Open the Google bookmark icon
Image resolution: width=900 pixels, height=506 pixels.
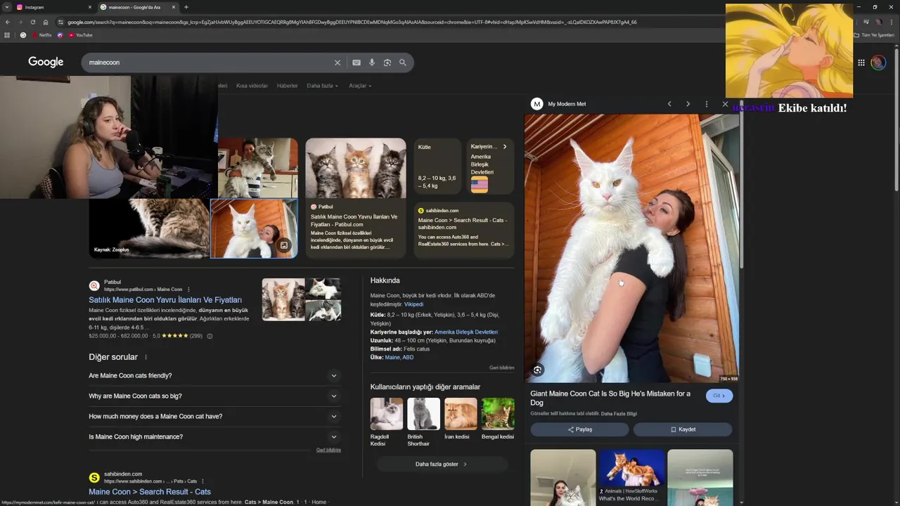(23, 35)
